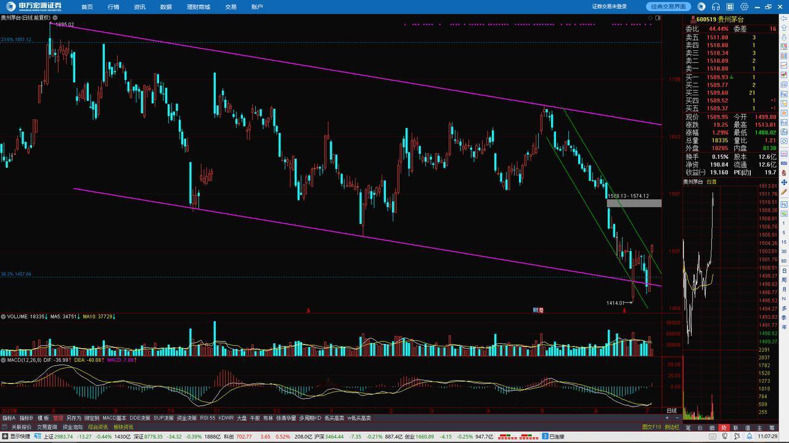
Task: Select the 指标B tab
Action: [26, 418]
